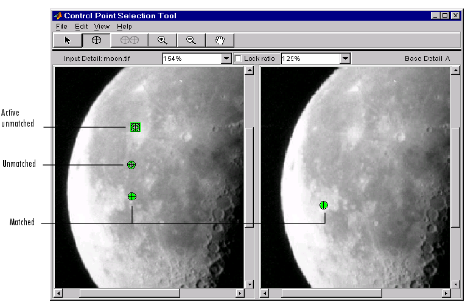Viewport: 465px width, 305px height.
Task: Click the "Base Detail" label
Action: coord(424,58)
